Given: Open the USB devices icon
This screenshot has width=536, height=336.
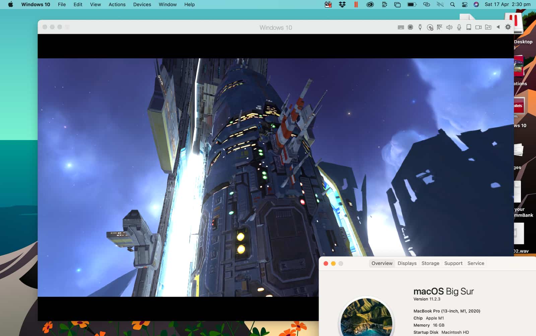Looking at the screenshot, I should click(x=420, y=27).
